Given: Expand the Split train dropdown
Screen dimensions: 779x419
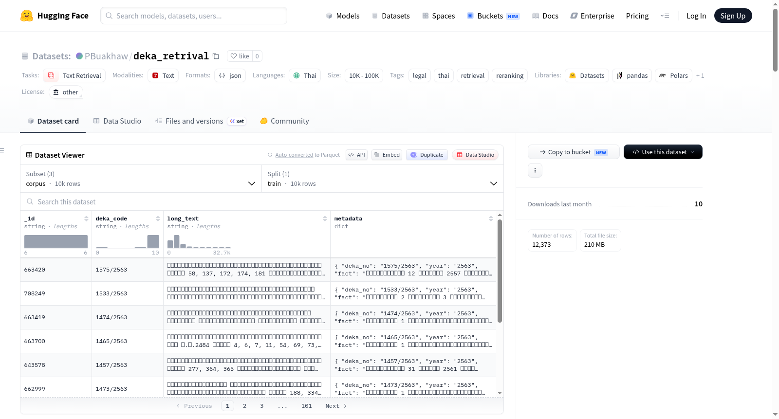Looking at the screenshot, I should pos(382,179).
